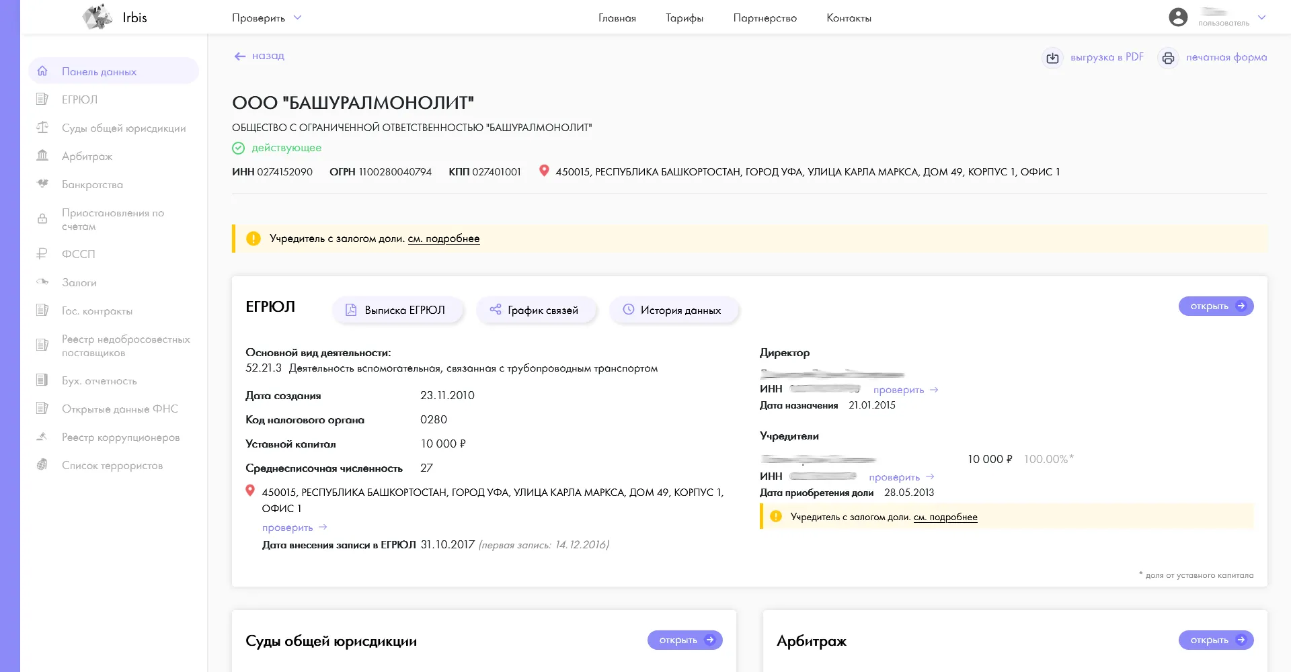Expand the user account chevron
This screenshot has height=672, width=1291.
[x=1261, y=17]
